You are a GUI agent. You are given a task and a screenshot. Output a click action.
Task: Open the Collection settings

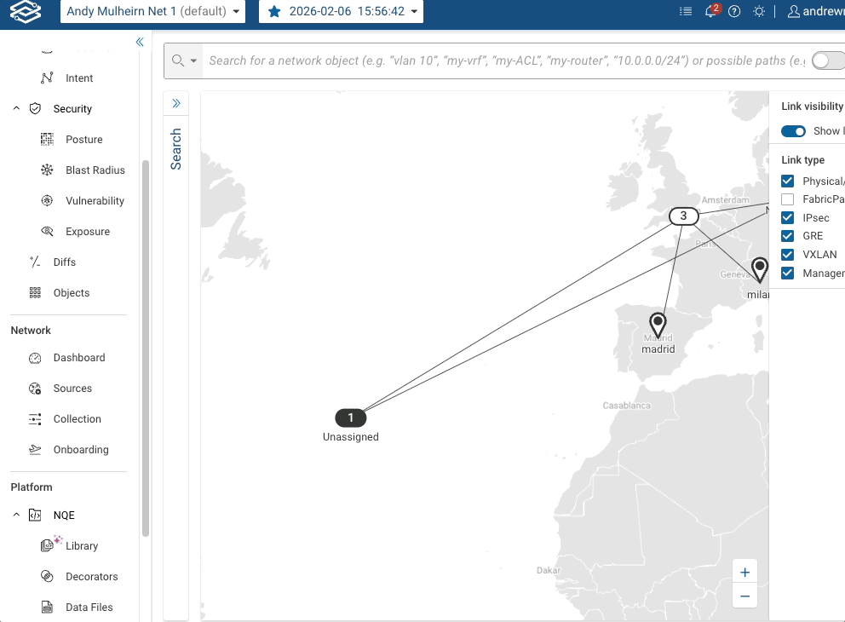[77, 419]
